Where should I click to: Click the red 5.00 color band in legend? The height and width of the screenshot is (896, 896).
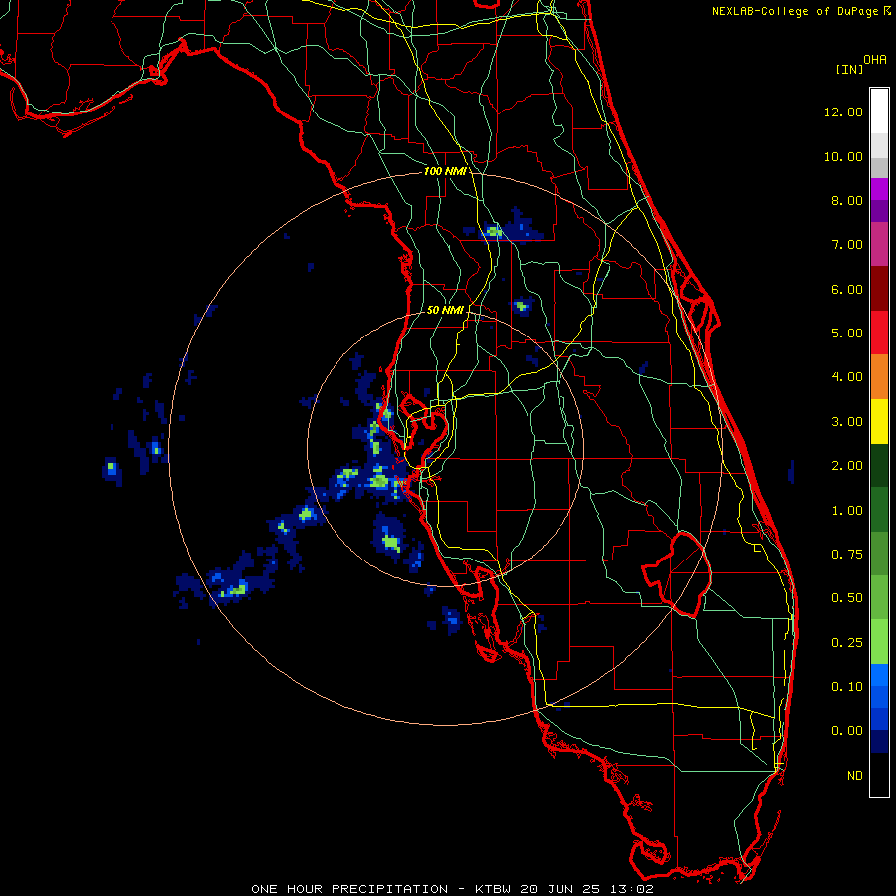tap(879, 333)
